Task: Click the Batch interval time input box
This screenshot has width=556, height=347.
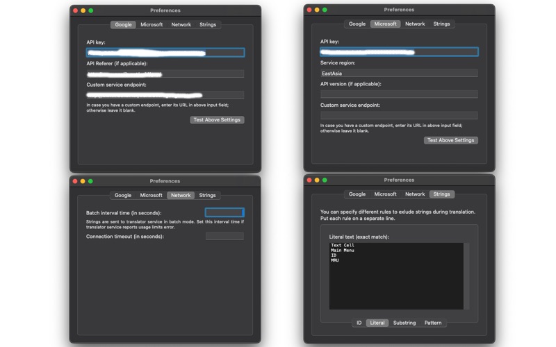Action: [x=224, y=212]
